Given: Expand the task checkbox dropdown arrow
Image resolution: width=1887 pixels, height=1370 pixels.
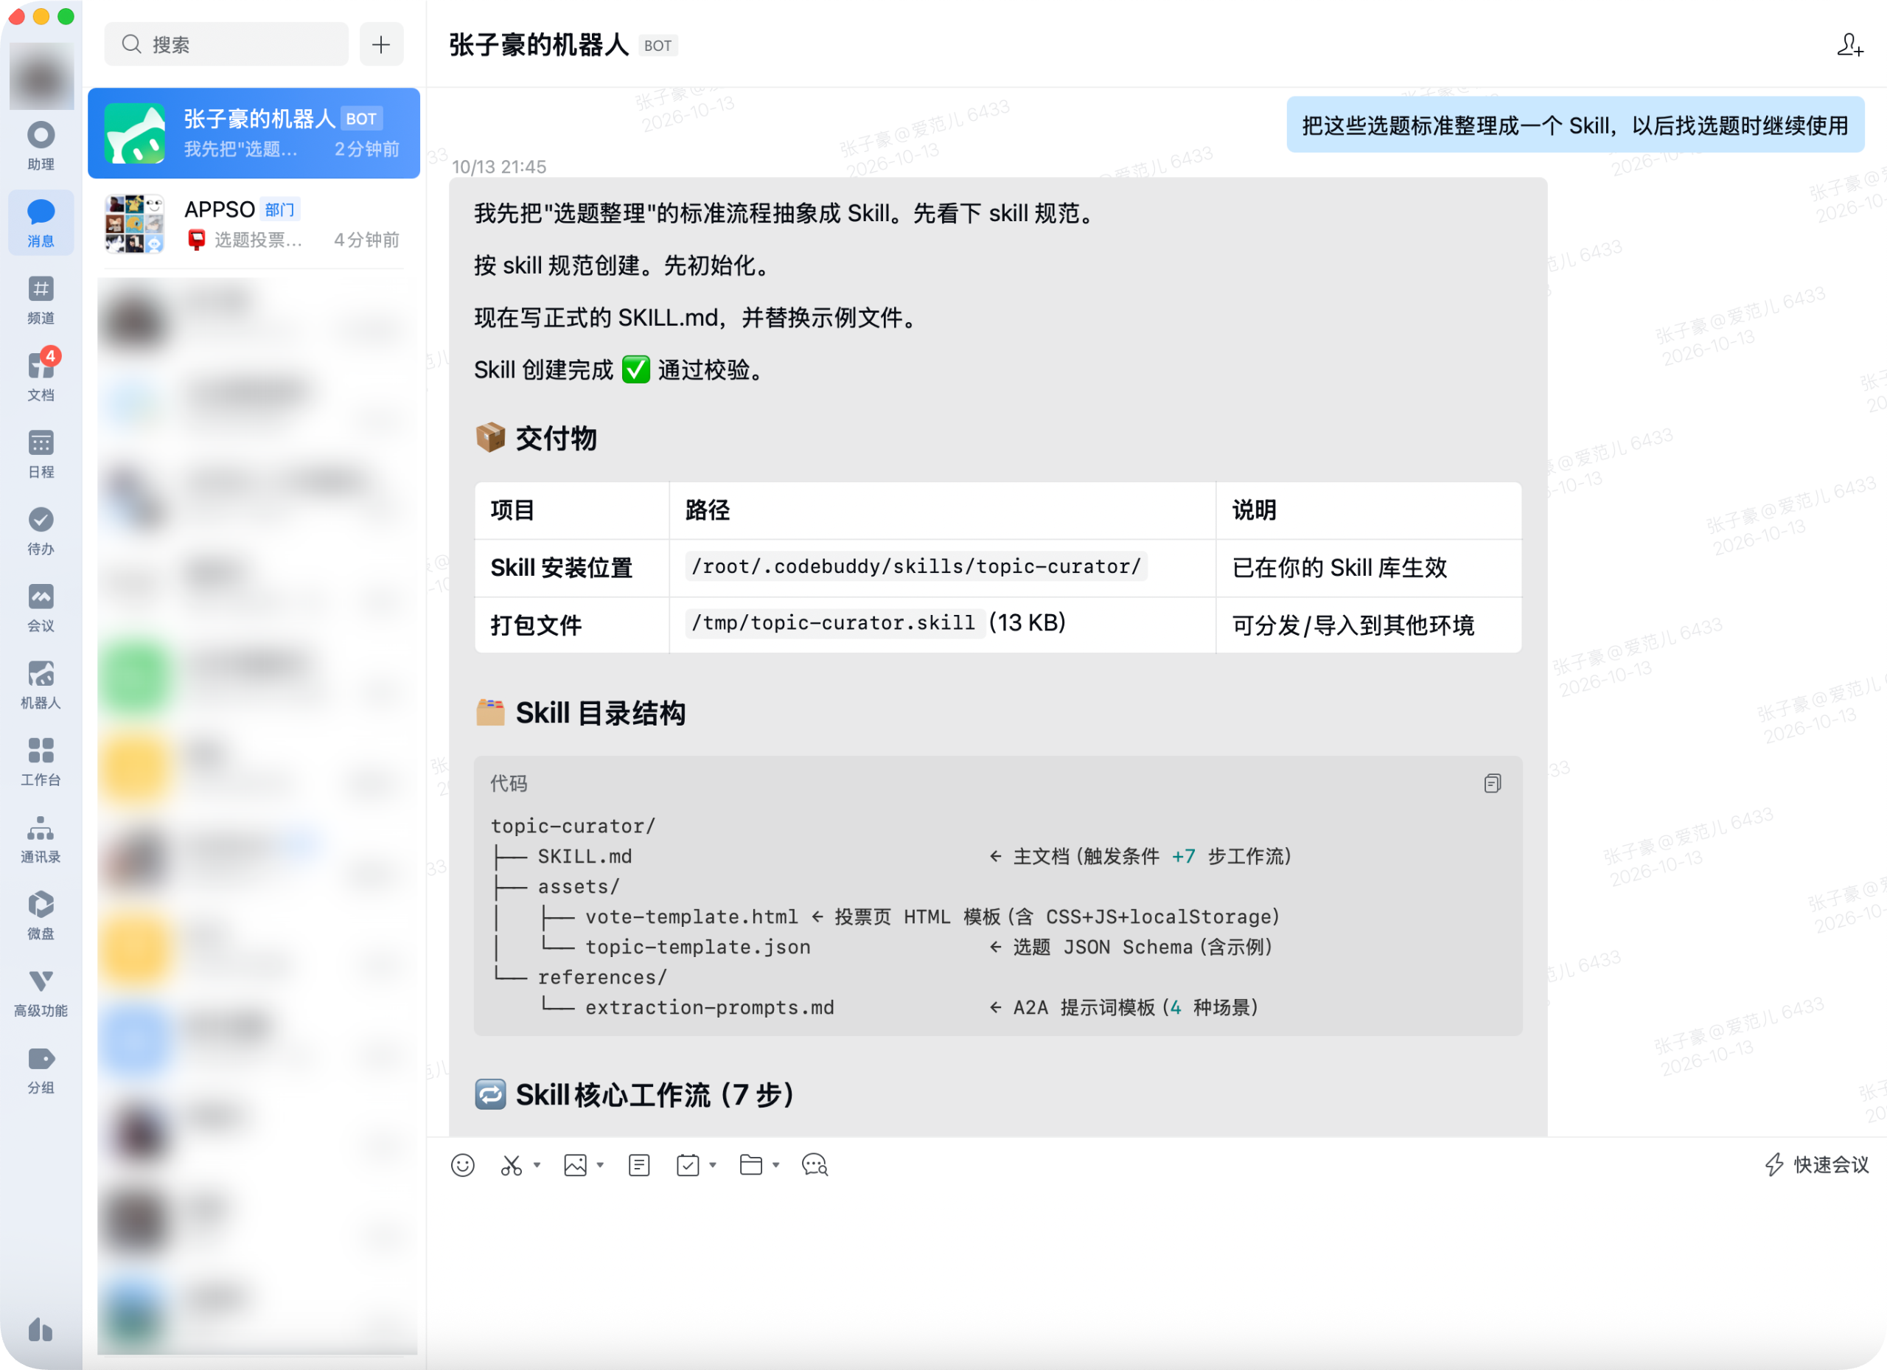Looking at the screenshot, I should tap(713, 1164).
